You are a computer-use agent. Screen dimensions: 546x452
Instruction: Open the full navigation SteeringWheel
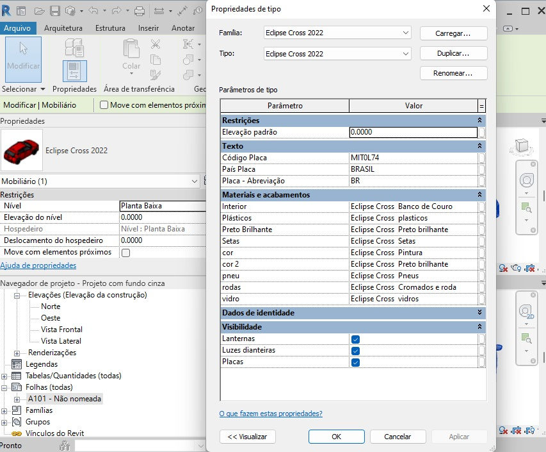(527, 180)
